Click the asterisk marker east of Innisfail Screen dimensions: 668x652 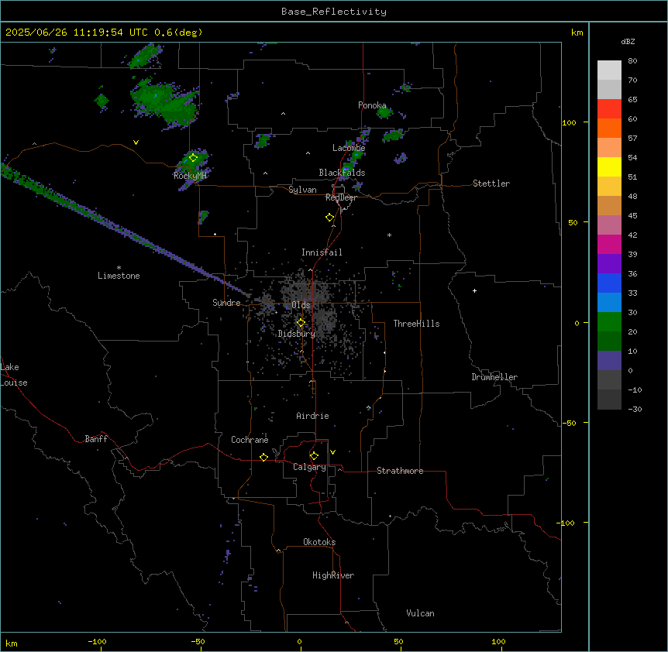[x=389, y=235]
